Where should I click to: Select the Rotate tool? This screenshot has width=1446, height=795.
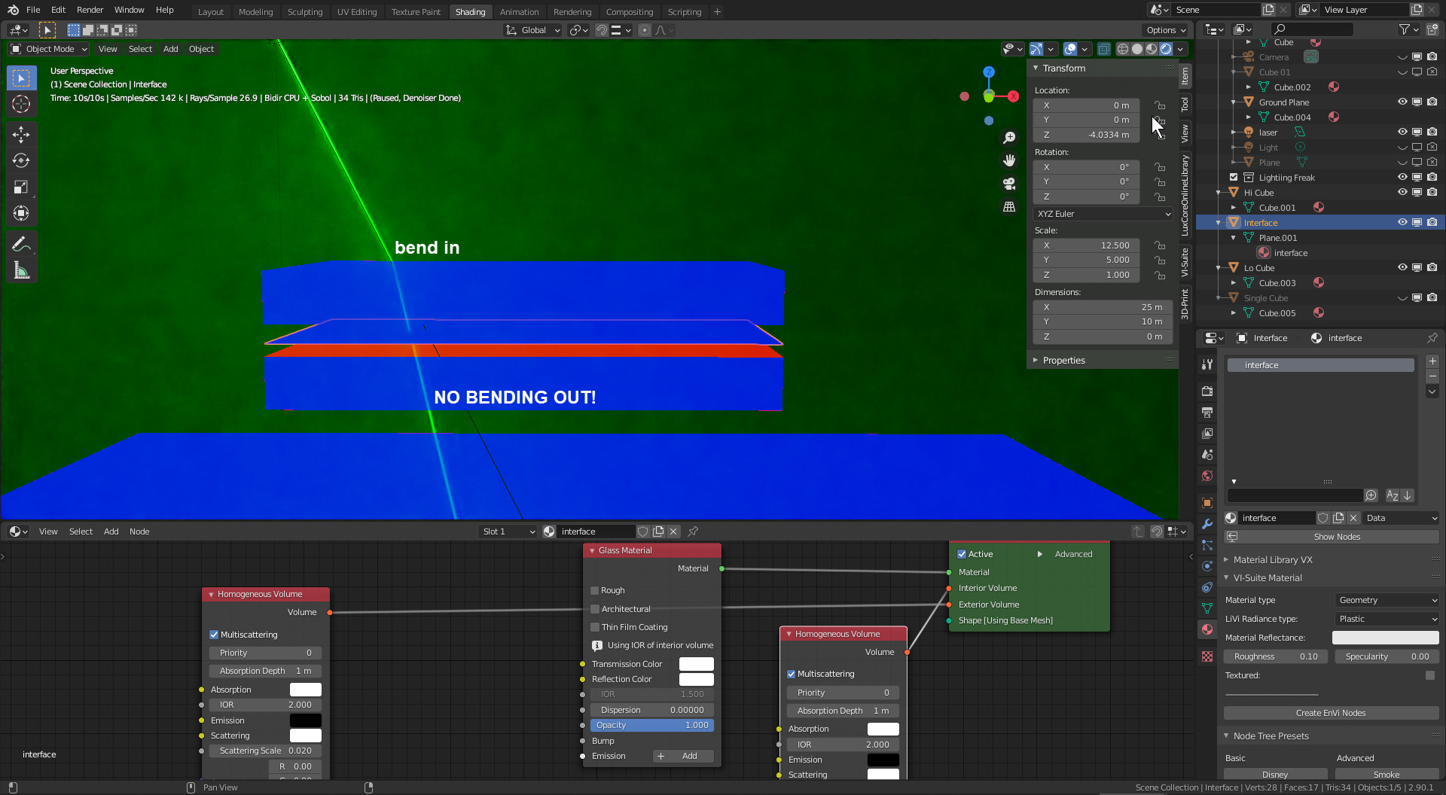(x=21, y=161)
